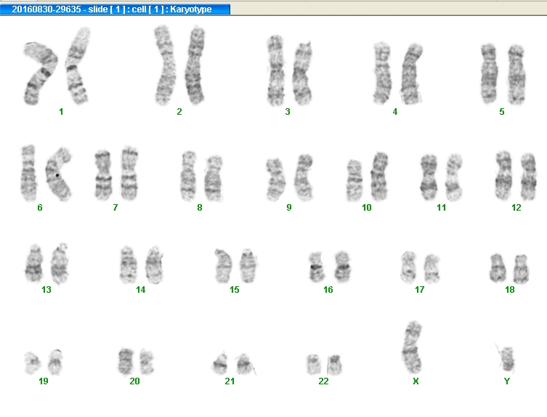Click the green label "13"
Image resolution: width=547 pixels, height=417 pixels.
tap(46, 290)
